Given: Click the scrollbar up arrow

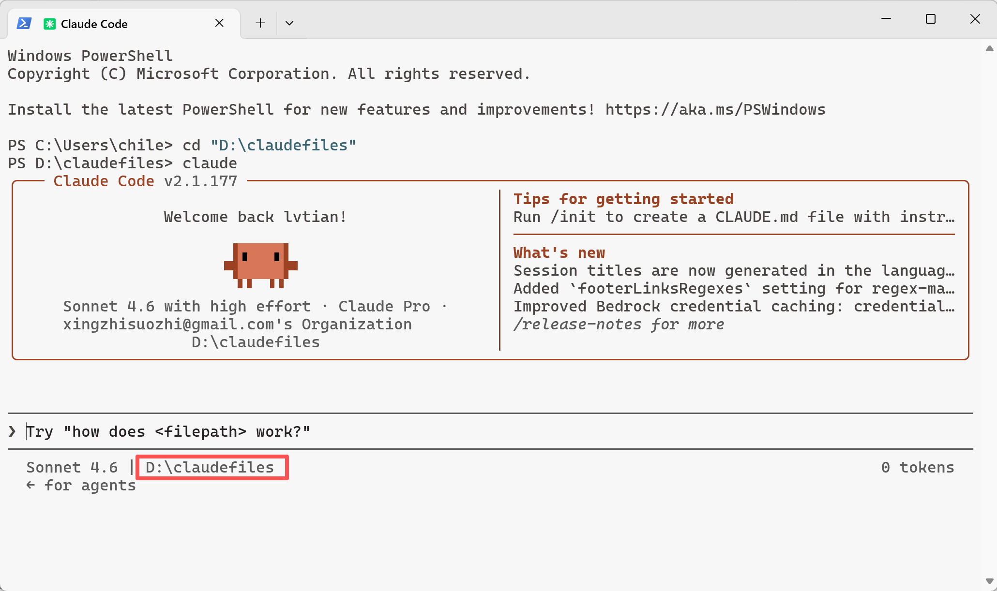Looking at the screenshot, I should [990, 48].
